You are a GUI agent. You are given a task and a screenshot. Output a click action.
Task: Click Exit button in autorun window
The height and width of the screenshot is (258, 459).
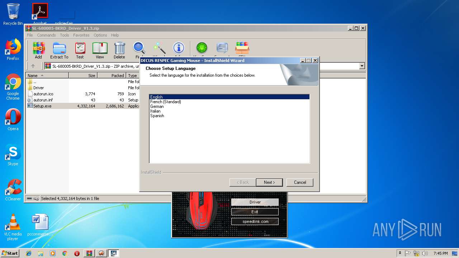tap(255, 212)
